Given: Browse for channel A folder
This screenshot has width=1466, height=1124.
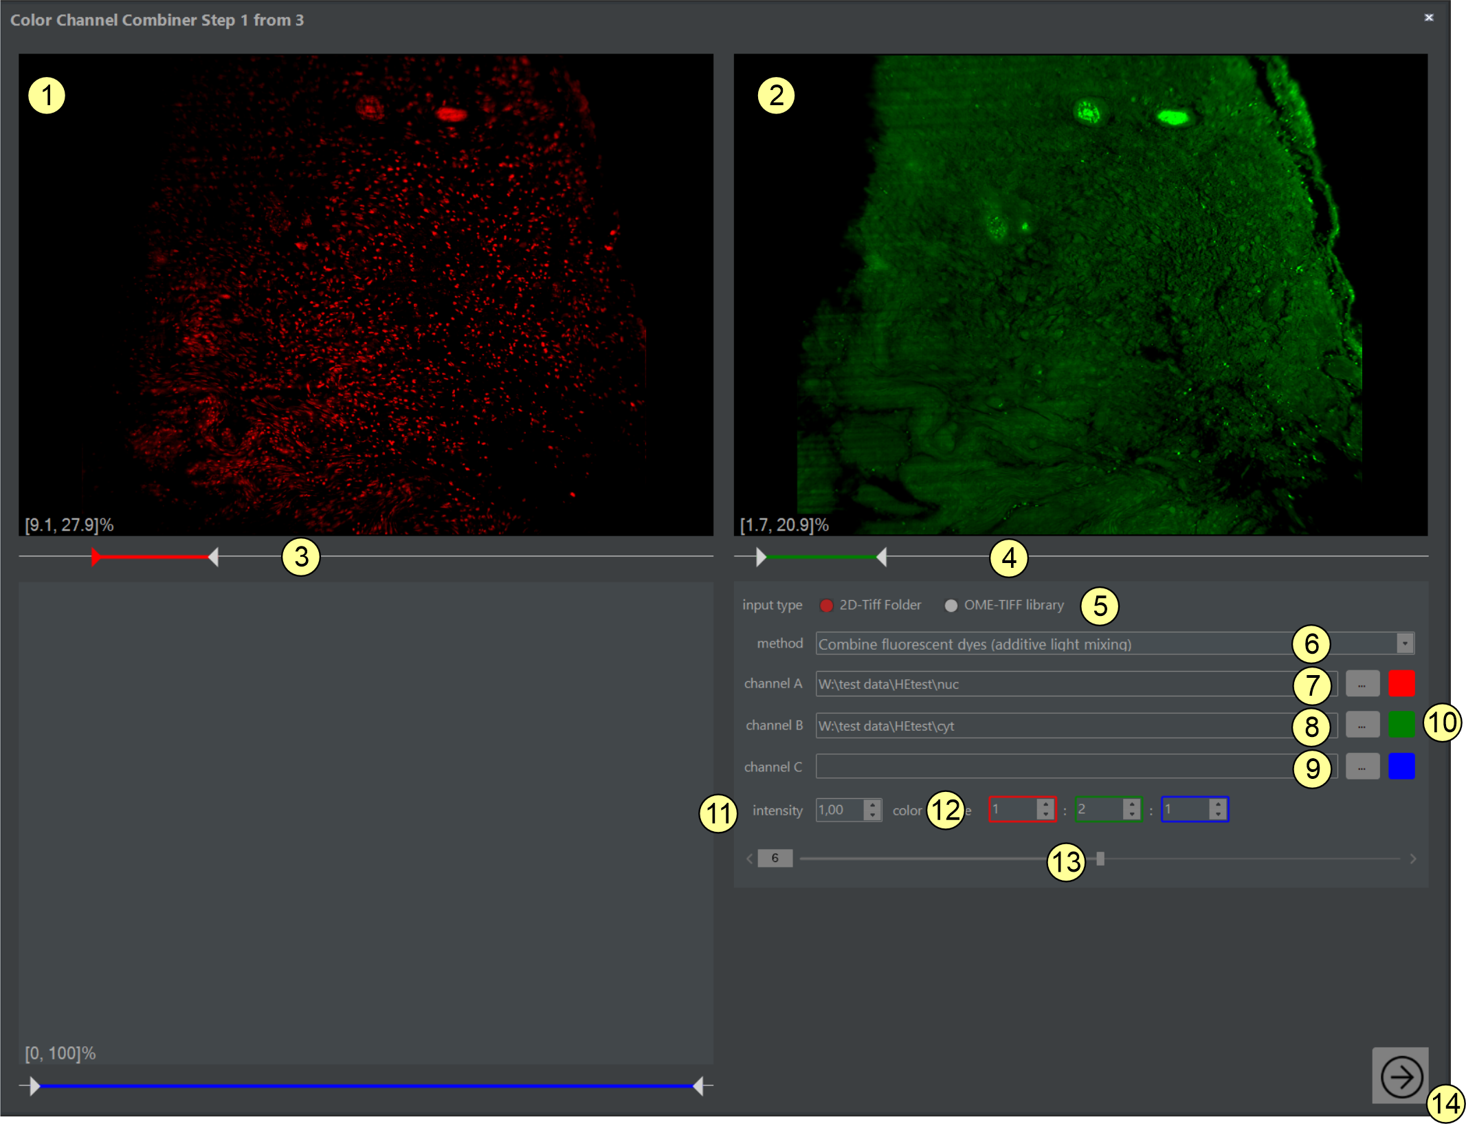Looking at the screenshot, I should pos(1362,684).
